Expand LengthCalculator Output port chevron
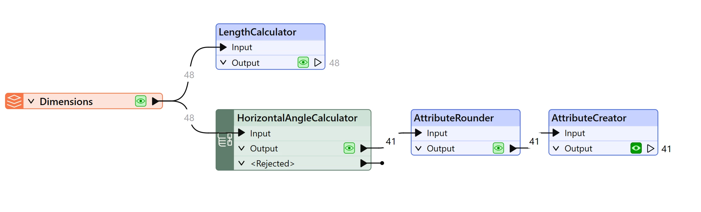Screen dimensions: 701x212 [x=223, y=62]
